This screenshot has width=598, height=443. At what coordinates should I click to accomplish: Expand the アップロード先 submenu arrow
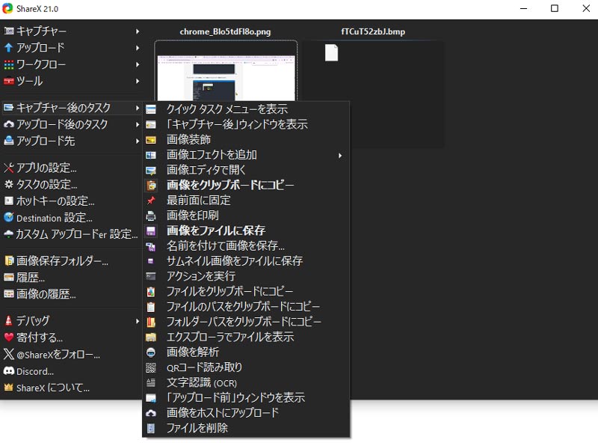pyautogui.click(x=138, y=141)
